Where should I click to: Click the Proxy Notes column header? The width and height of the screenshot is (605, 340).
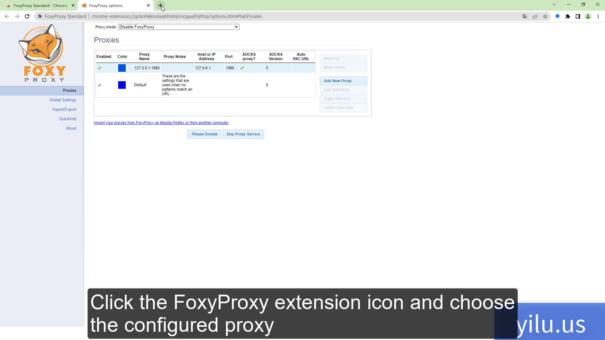pos(174,57)
